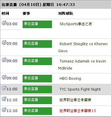This screenshot has height=117, width=111.
Task: Click the clock icon beside 03:00
Action: [x=4, y=23]
